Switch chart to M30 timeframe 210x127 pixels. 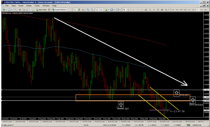(x=185, y=10)
